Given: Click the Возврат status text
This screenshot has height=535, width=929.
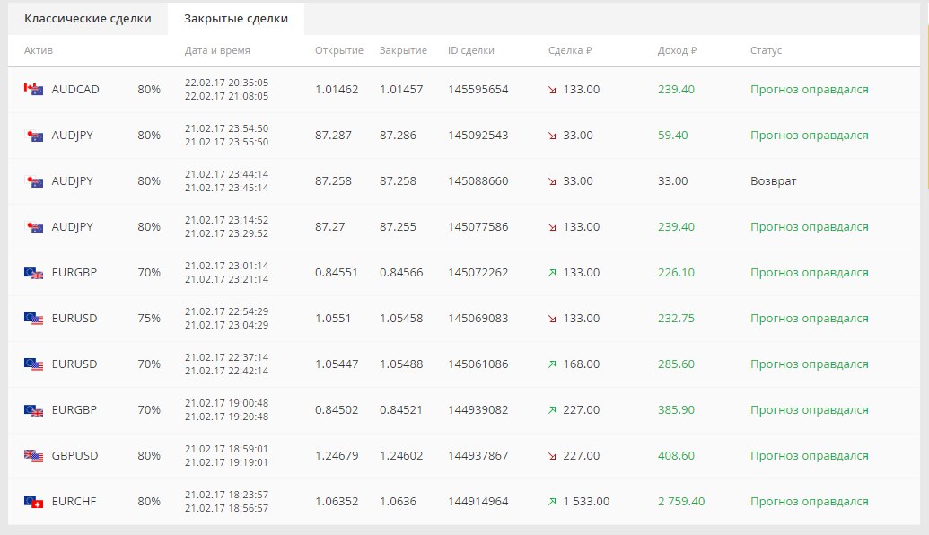Looking at the screenshot, I should [773, 181].
